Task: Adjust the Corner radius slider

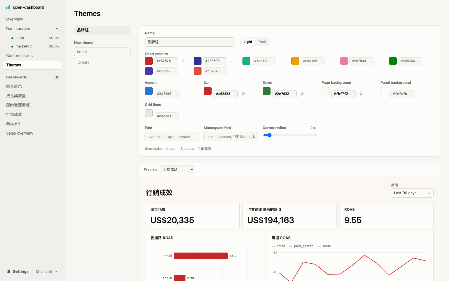Action: point(290,135)
